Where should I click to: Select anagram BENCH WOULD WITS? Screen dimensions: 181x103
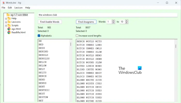(89, 41)
